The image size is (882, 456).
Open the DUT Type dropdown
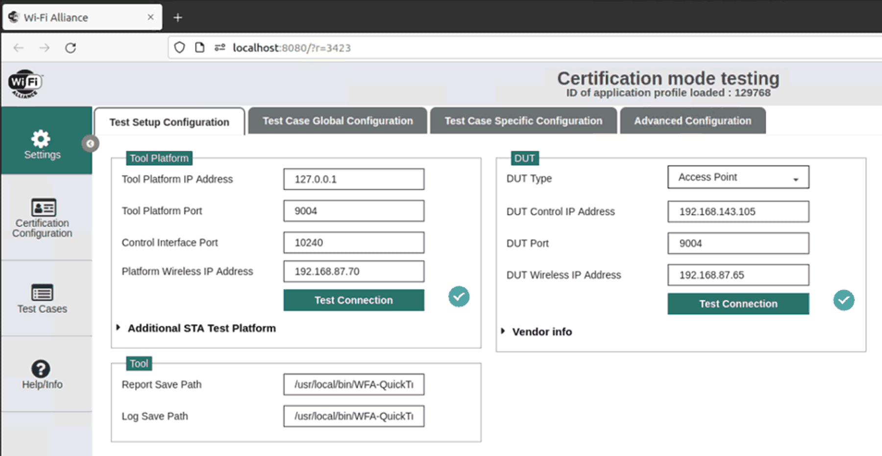(x=738, y=177)
